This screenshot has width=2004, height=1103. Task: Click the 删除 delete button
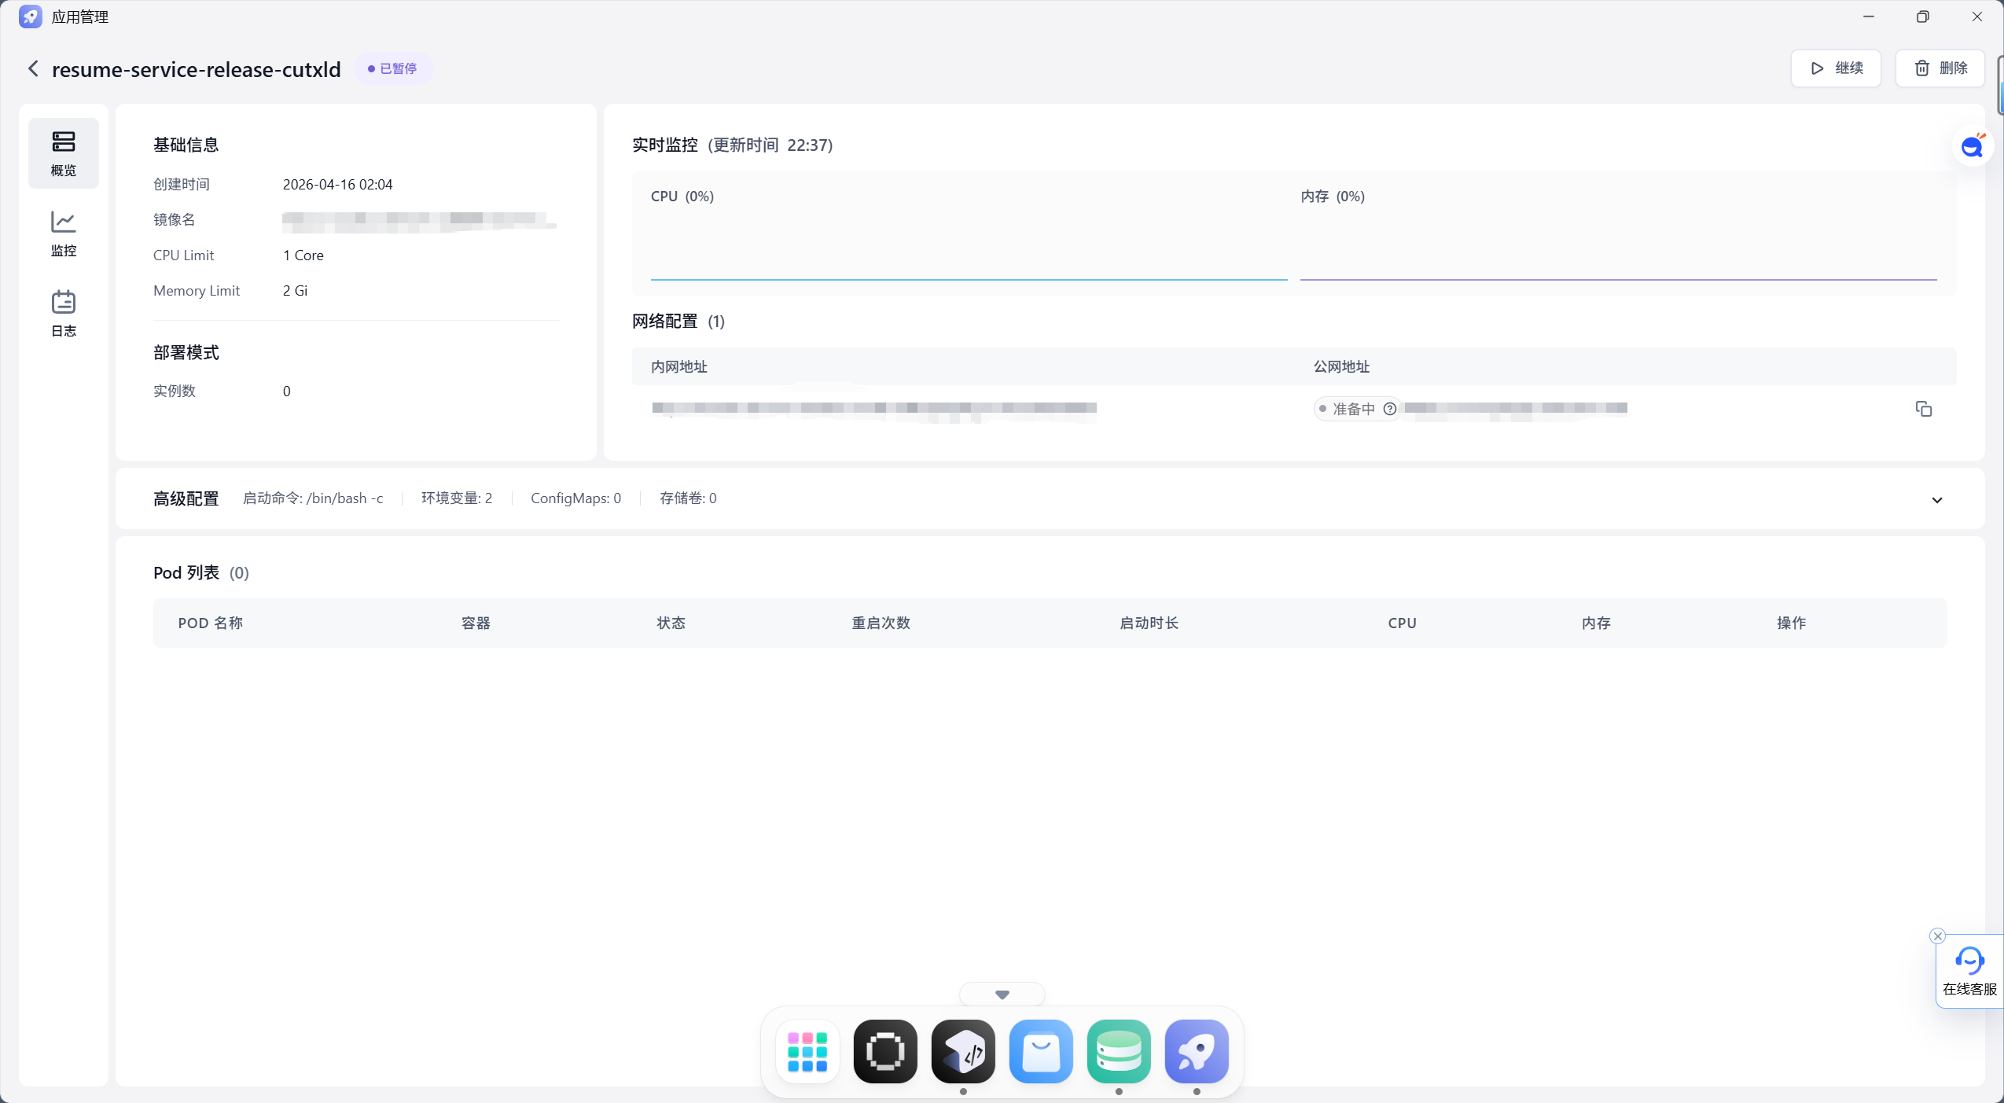click(1940, 68)
